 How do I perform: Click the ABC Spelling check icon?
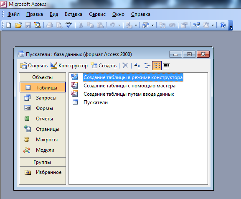[68, 25]
